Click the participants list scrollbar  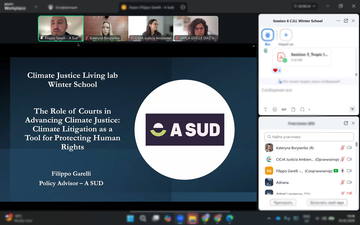point(357,145)
